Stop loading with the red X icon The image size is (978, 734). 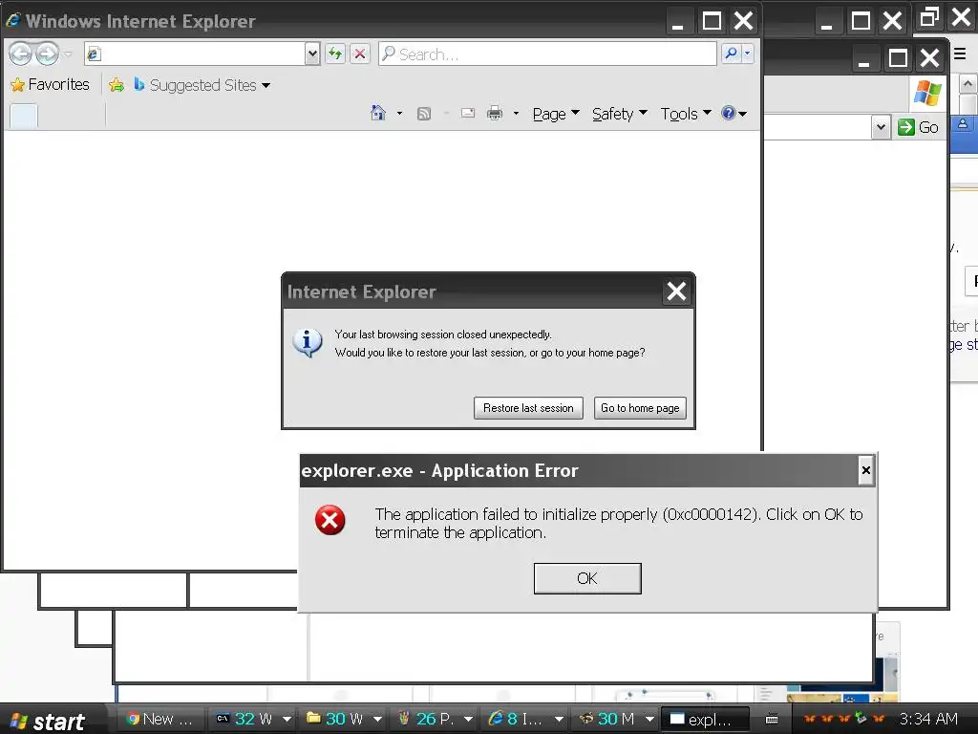360,54
